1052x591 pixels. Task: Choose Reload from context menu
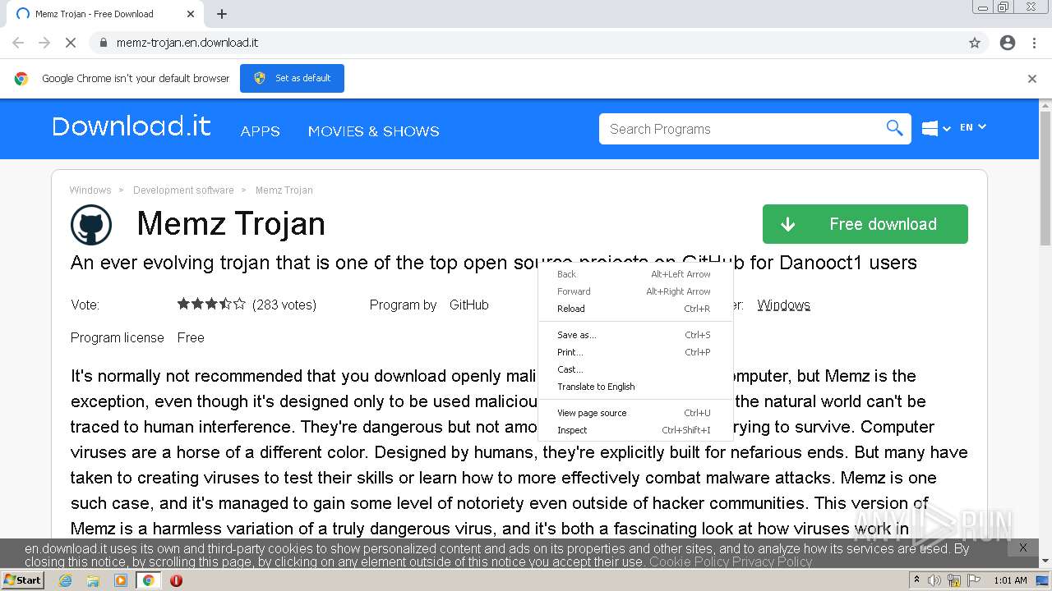tap(634, 309)
